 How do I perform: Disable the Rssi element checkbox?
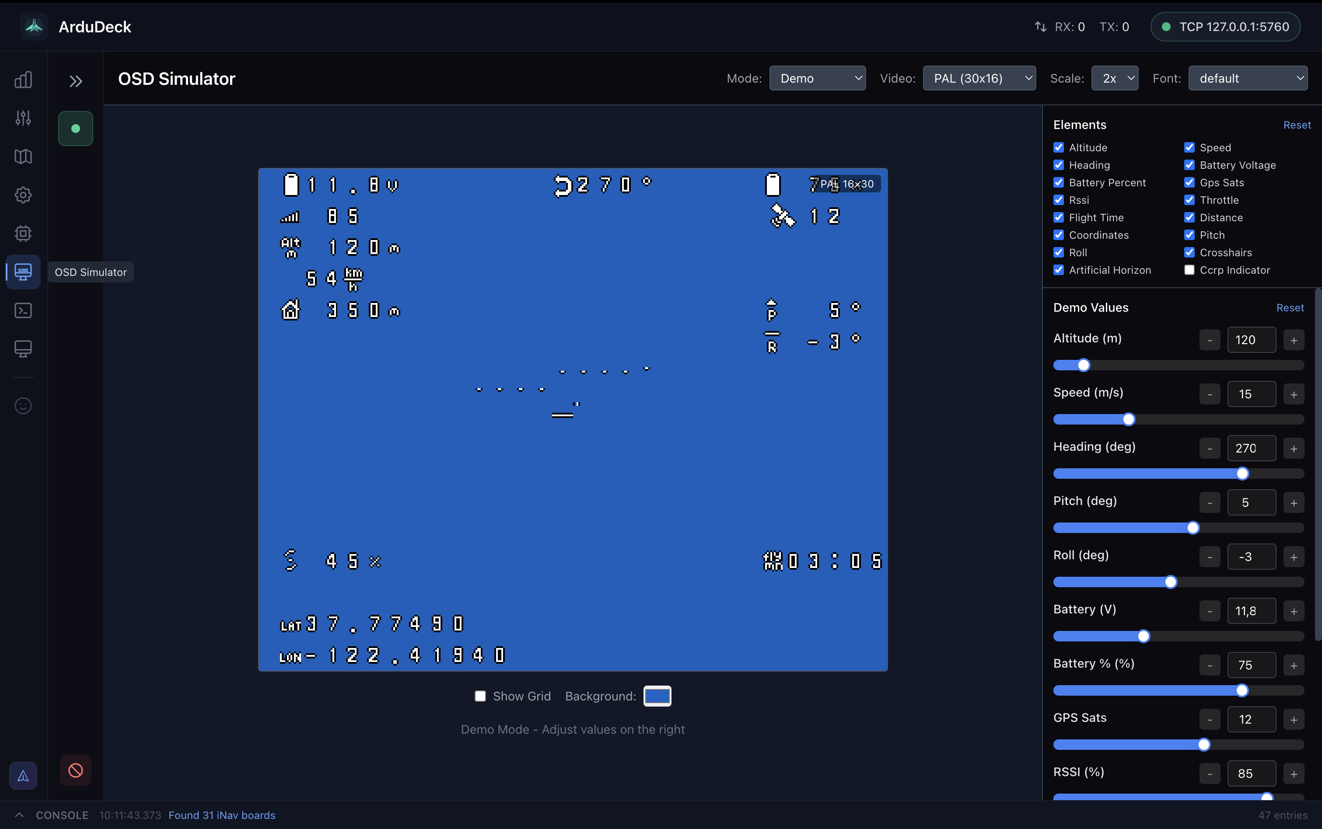click(1059, 200)
